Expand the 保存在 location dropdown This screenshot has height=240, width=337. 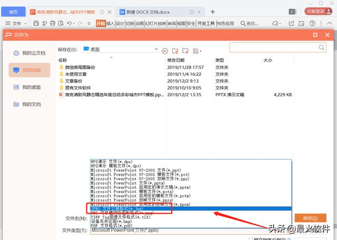[156, 49]
